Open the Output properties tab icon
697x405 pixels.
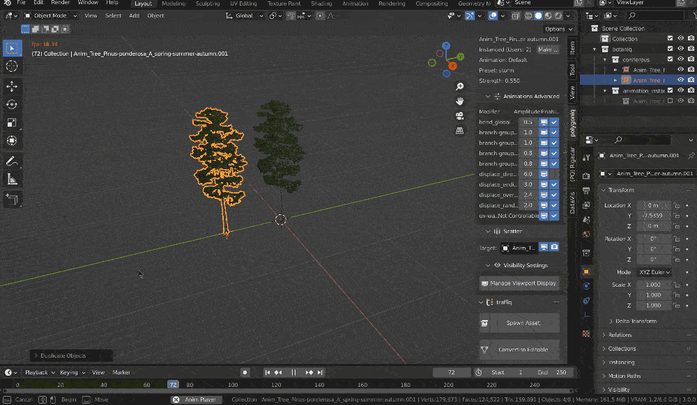click(586, 190)
